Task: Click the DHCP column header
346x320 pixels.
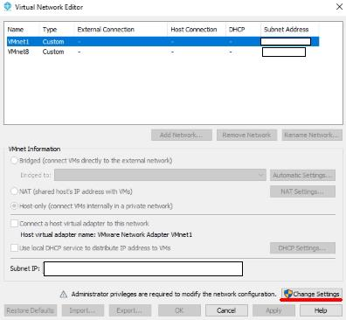Action: click(237, 30)
